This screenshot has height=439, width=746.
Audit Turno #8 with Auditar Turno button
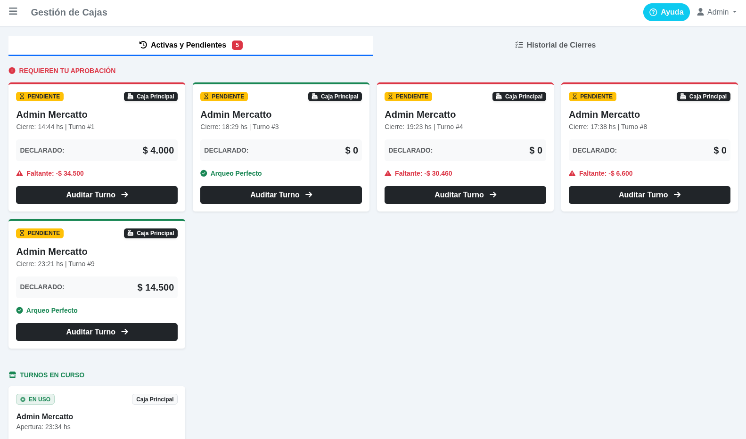pos(649,195)
